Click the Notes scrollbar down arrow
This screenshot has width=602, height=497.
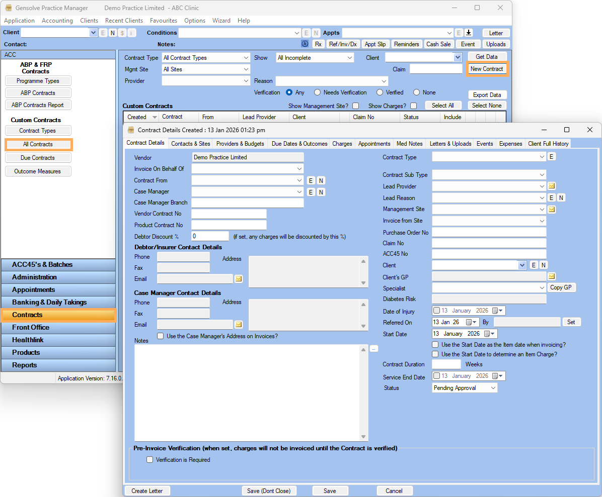click(364, 437)
